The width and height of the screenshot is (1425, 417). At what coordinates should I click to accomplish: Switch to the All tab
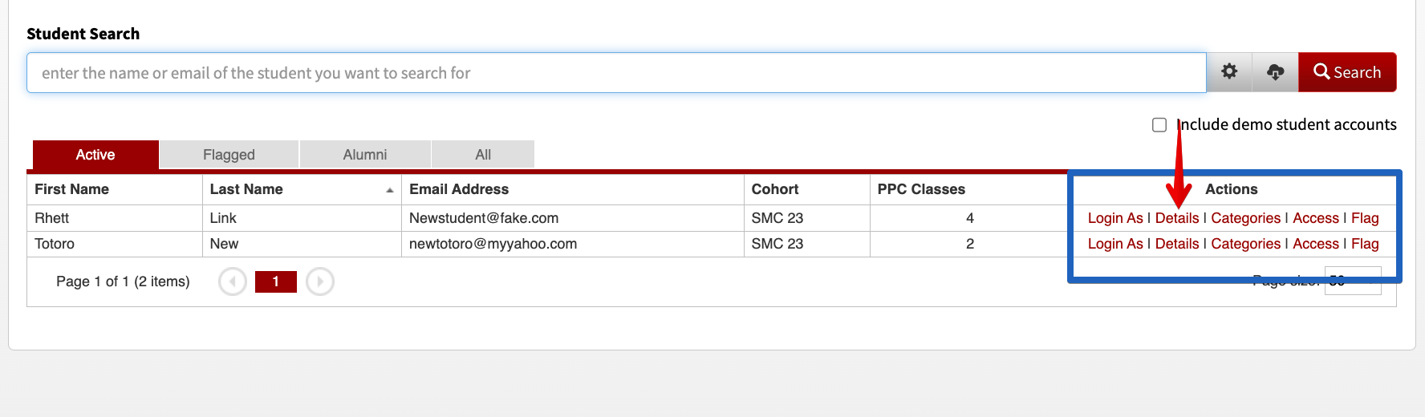pos(483,155)
